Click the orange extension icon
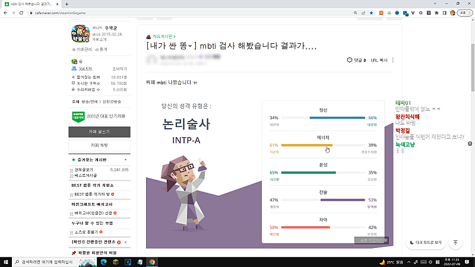Screen dimensions: 475x267 coord(381,13)
